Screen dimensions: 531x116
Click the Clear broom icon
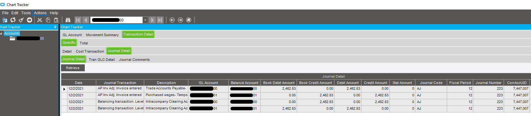[x=21, y=20]
